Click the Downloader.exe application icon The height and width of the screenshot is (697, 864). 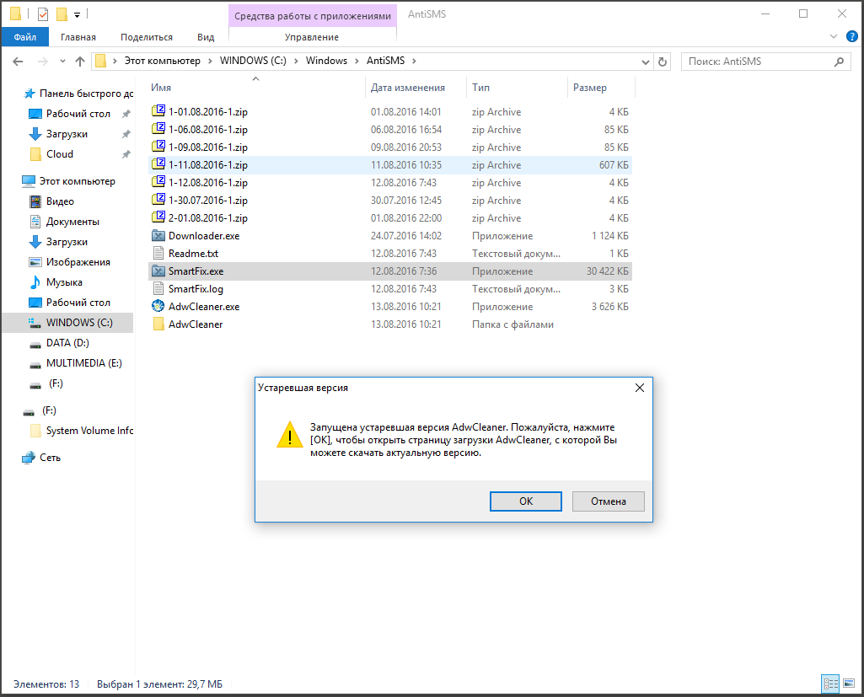tap(158, 236)
